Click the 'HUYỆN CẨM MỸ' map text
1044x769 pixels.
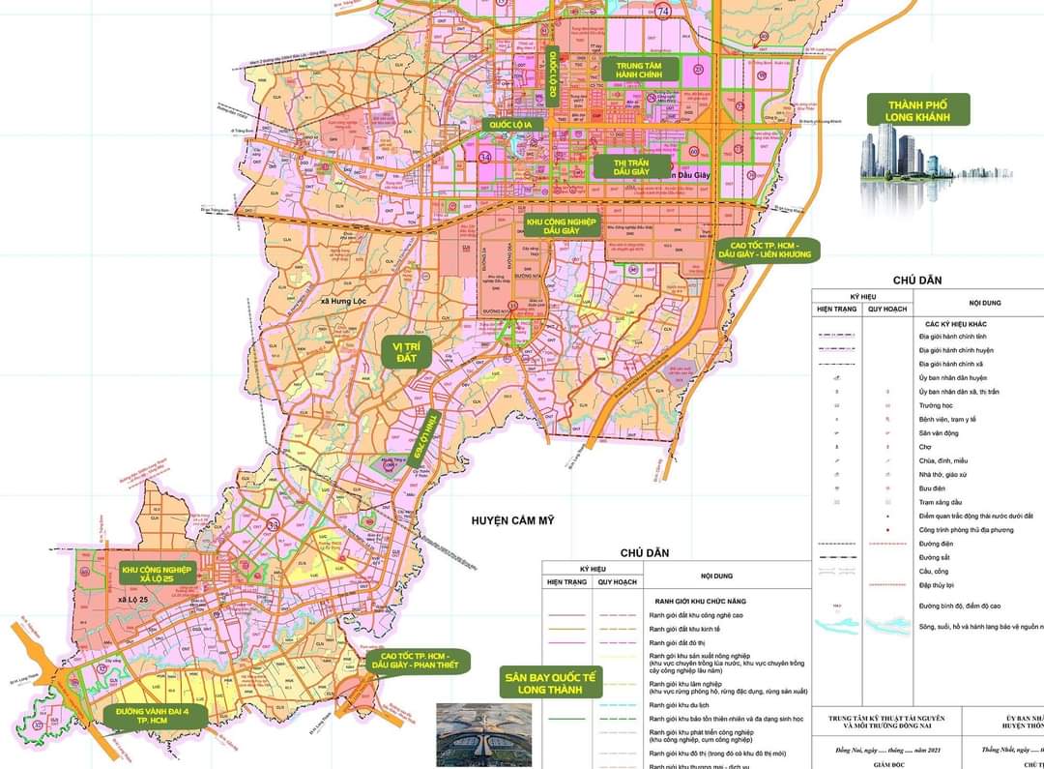point(512,520)
